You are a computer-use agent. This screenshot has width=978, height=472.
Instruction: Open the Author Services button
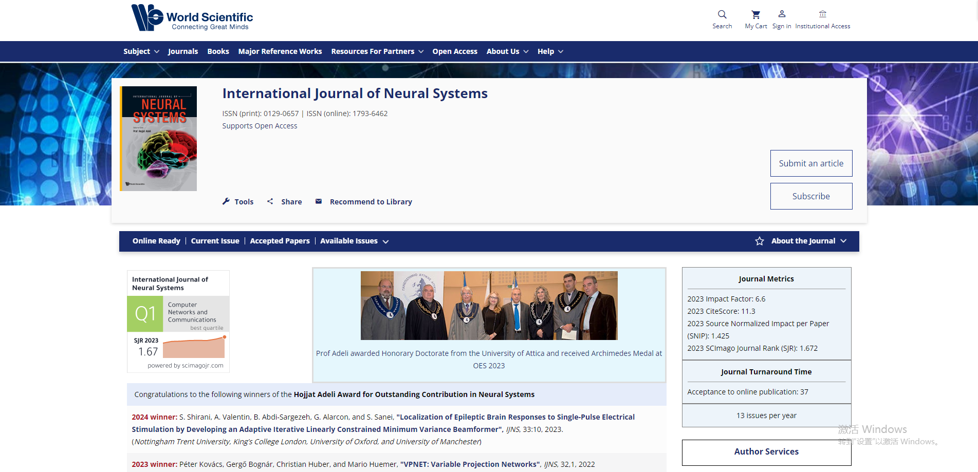point(766,452)
